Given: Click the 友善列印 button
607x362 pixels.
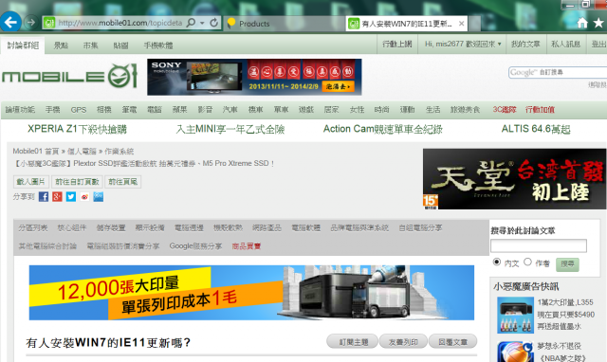Looking at the screenshot, I should pos(403,342).
